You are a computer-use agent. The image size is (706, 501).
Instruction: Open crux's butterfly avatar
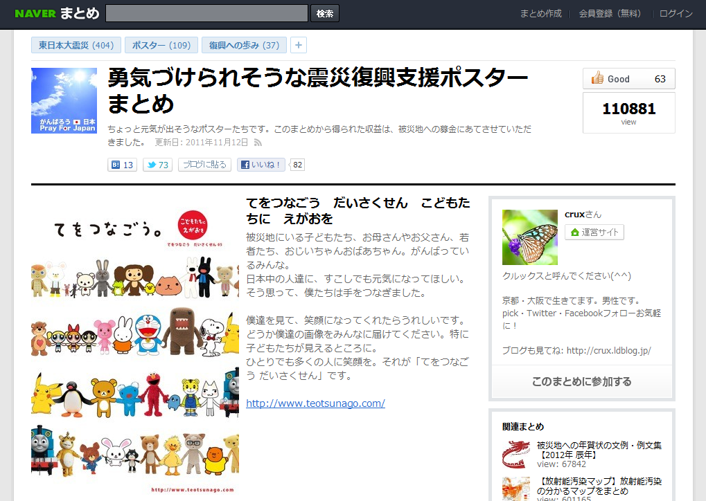click(530, 237)
